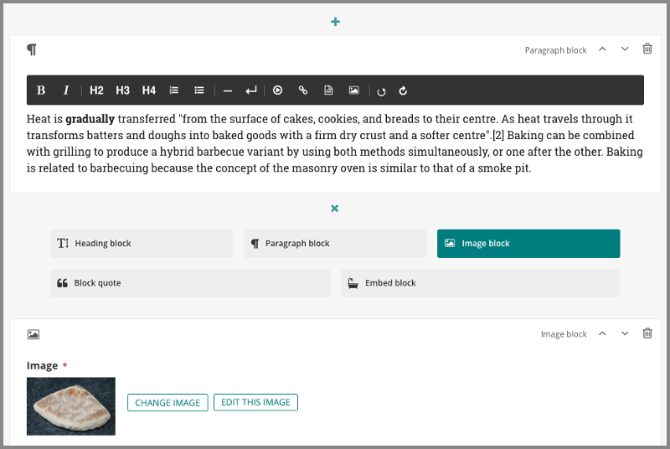Insert a horizontal rule
The image size is (670, 449).
(227, 90)
